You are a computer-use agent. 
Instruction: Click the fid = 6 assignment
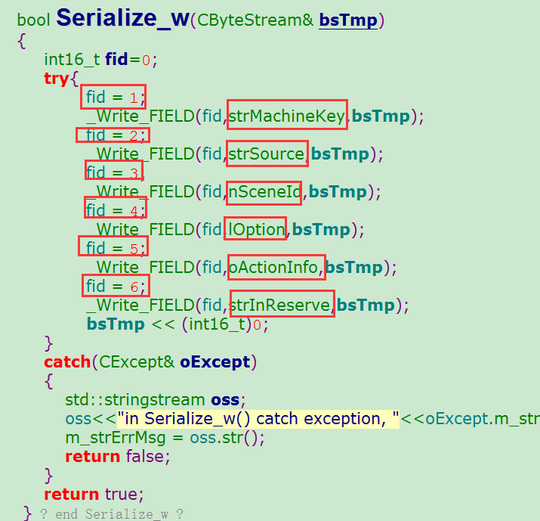pyautogui.click(x=116, y=286)
